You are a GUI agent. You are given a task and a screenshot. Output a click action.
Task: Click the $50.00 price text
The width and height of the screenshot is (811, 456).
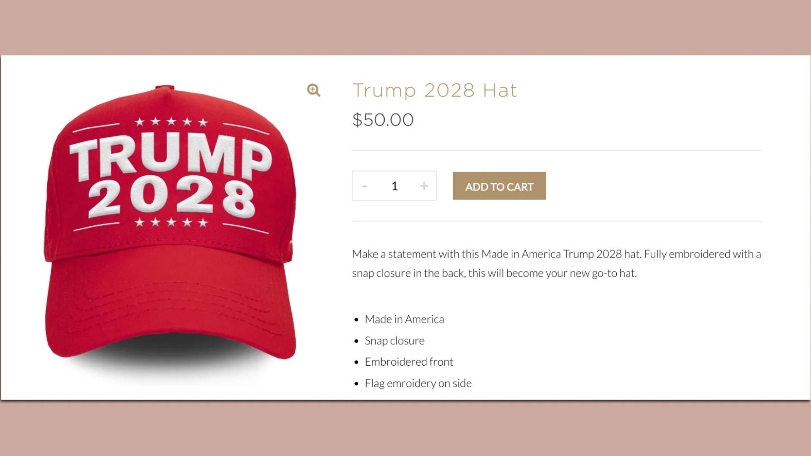(x=383, y=120)
